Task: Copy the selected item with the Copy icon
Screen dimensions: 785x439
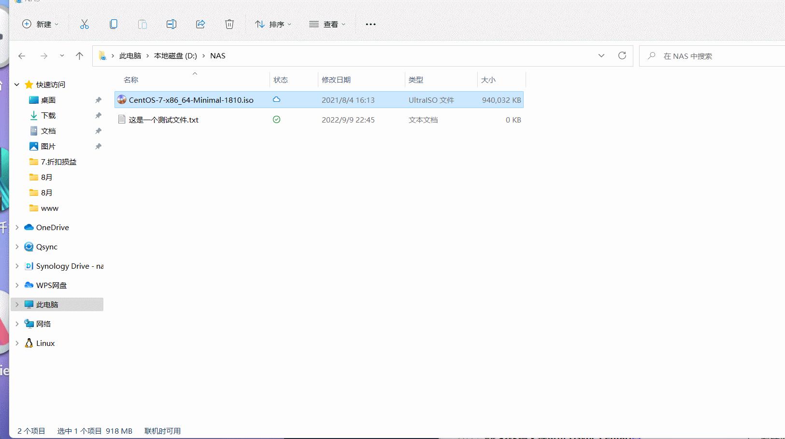Action: tap(114, 24)
